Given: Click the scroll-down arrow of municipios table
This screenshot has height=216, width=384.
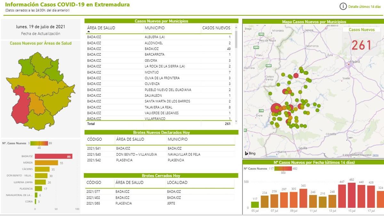Looking at the screenshot, I should [236, 122].
